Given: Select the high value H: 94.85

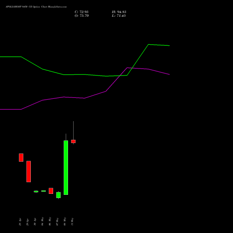Looking at the screenshot, I should (119, 12).
